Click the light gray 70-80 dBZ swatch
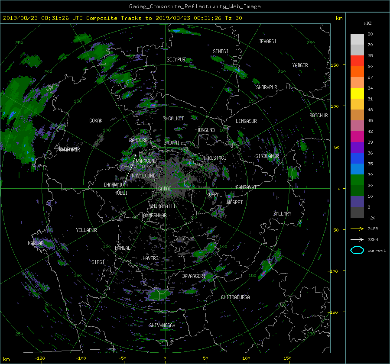The width and height of the screenshot is (390, 364). 357,39
